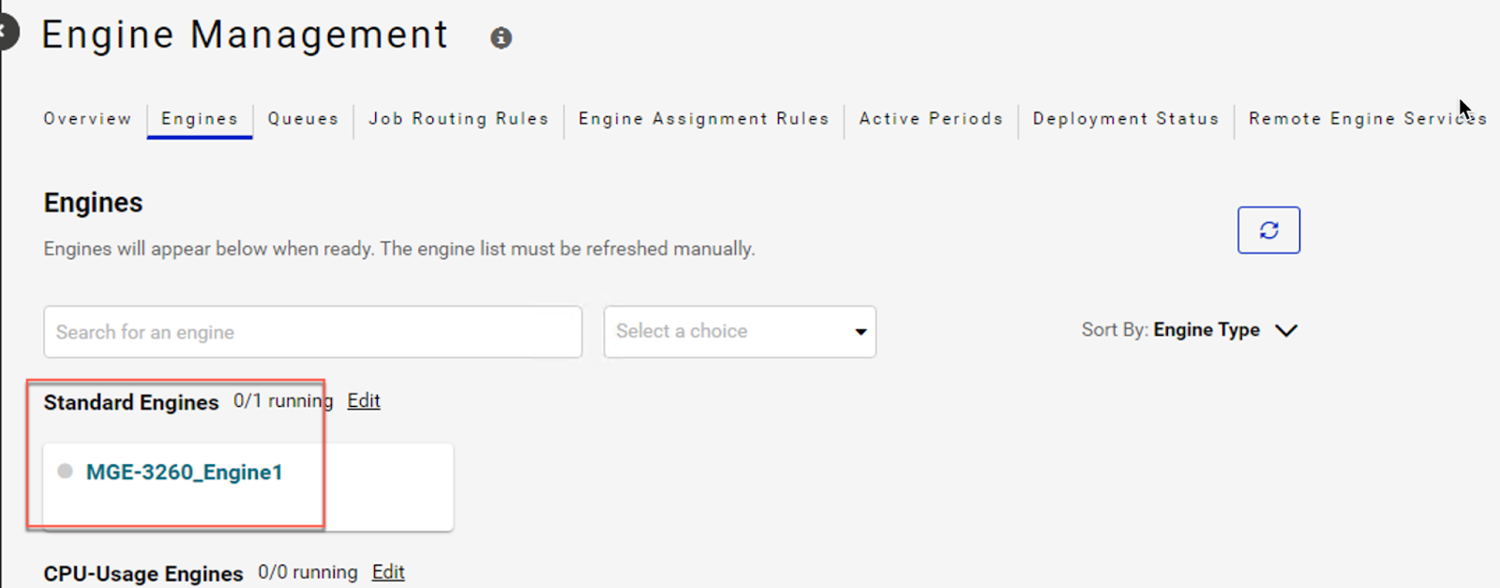Expand the Sort By Engine Type chevron

pyautogui.click(x=1286, y=330)
